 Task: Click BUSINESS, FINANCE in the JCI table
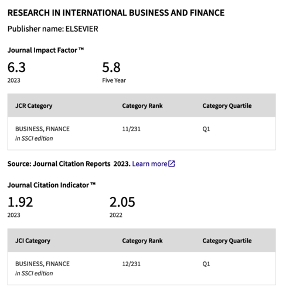(x=42, y=264)
